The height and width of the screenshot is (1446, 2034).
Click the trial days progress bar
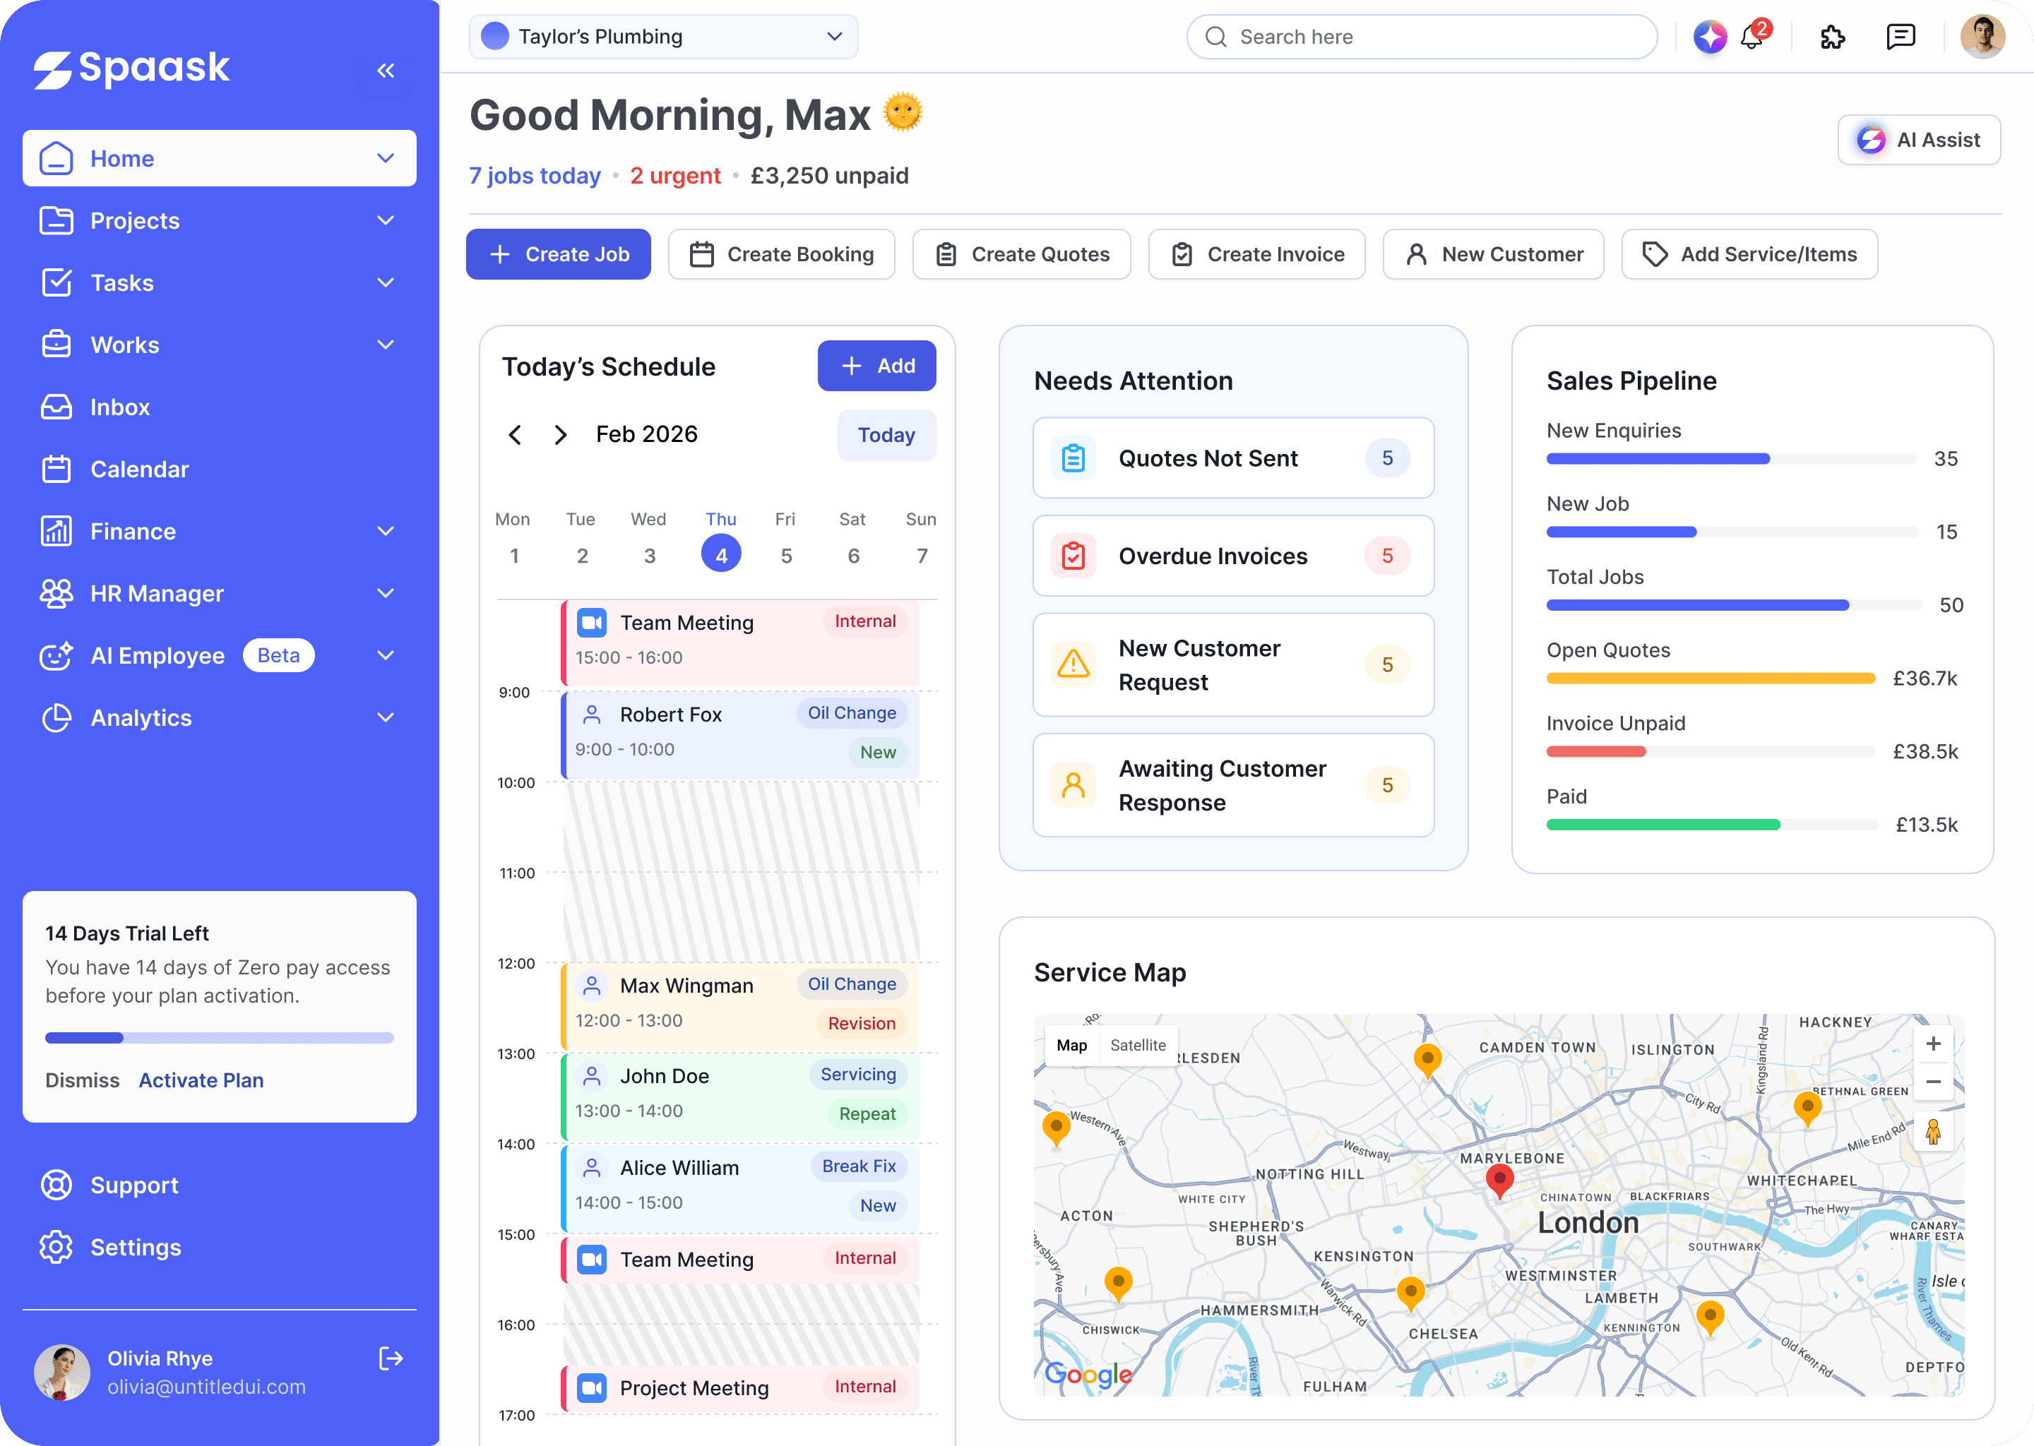click(219, 1037)
